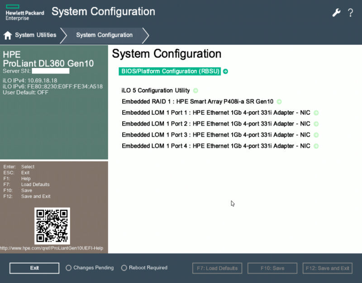
Task: Open iLO 5 Configuration Utility entry
Action: [156, 90]
